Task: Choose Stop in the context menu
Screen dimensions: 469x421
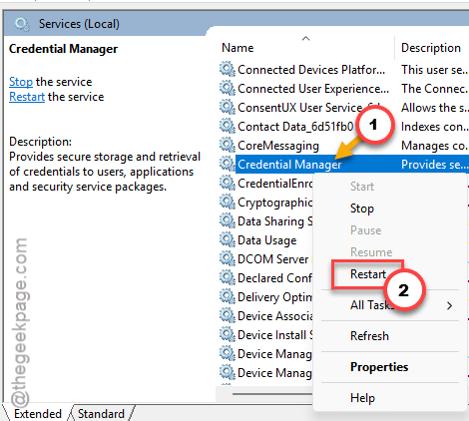Action: point(362,209)
